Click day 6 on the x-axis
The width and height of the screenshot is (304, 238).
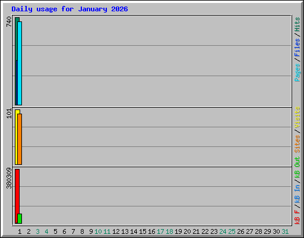coord(64,231)
